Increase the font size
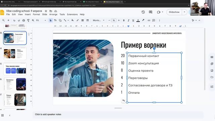This screenshot has height=121, width=215. (119, 20)
